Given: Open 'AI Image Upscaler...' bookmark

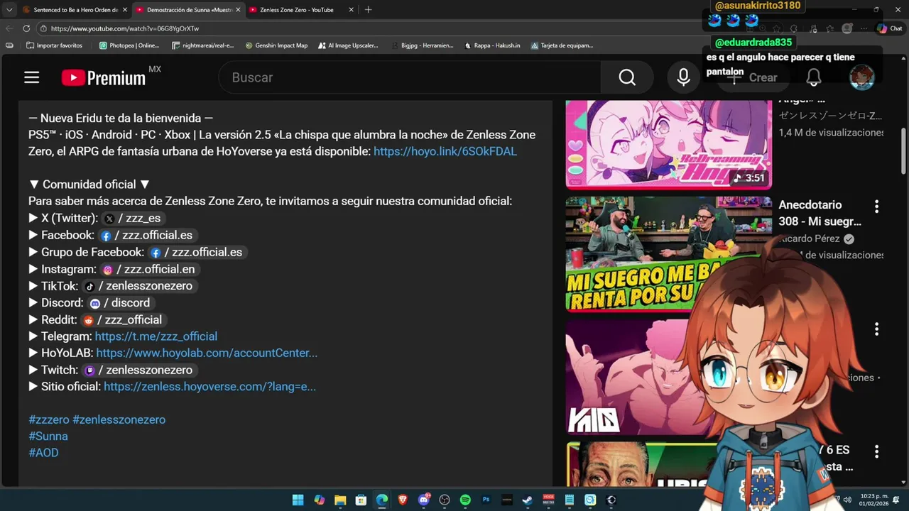Looking at the screenshot, I should click(348, 45).
